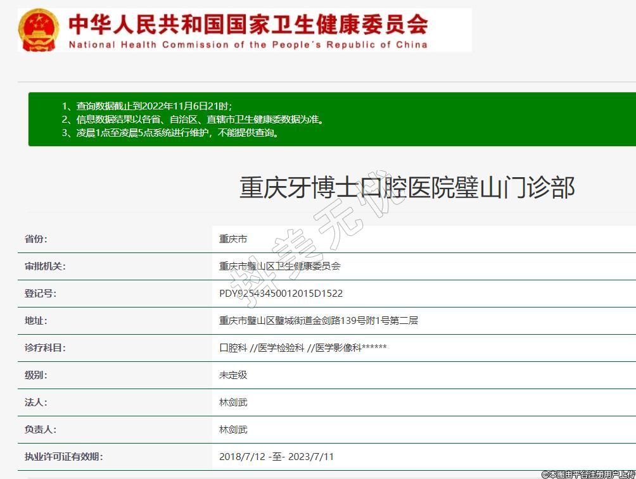Click the 诊疗科目 value starting with 口腔科

point(302,348)
